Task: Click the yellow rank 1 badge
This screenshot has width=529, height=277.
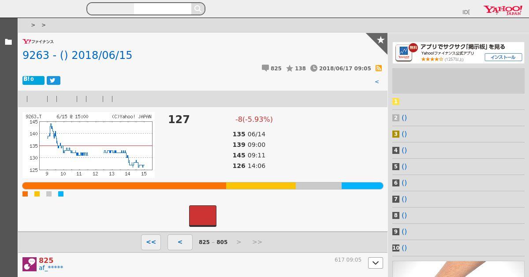Action: click(396, 102)
